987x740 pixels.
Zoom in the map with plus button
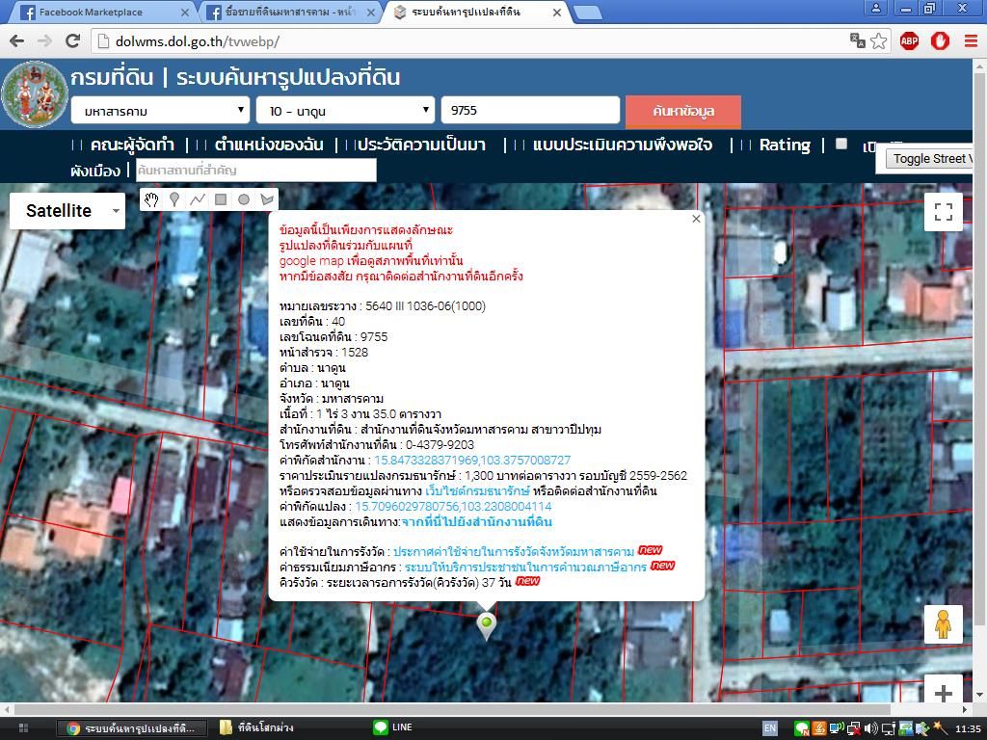(943, 692)
